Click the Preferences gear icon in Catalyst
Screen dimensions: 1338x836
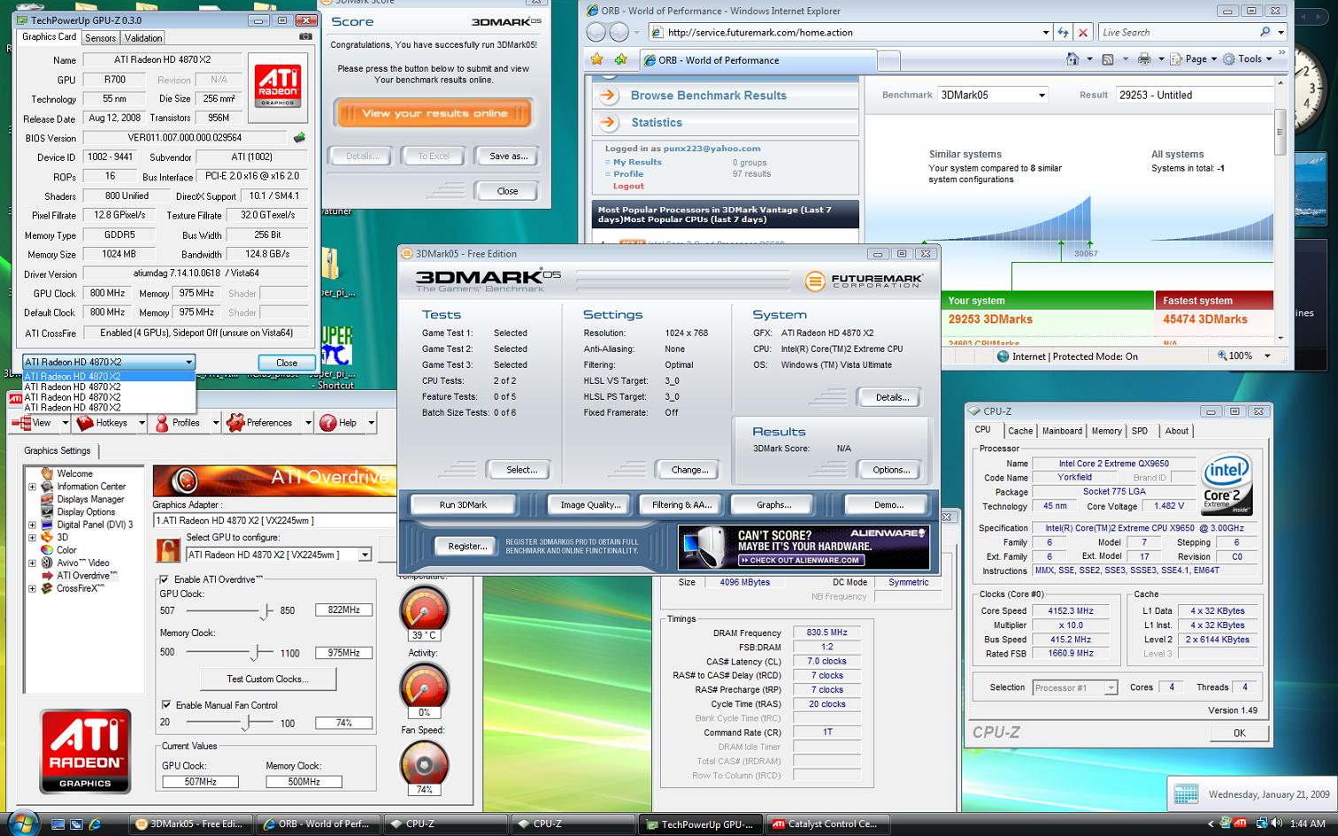pos(235,423)
